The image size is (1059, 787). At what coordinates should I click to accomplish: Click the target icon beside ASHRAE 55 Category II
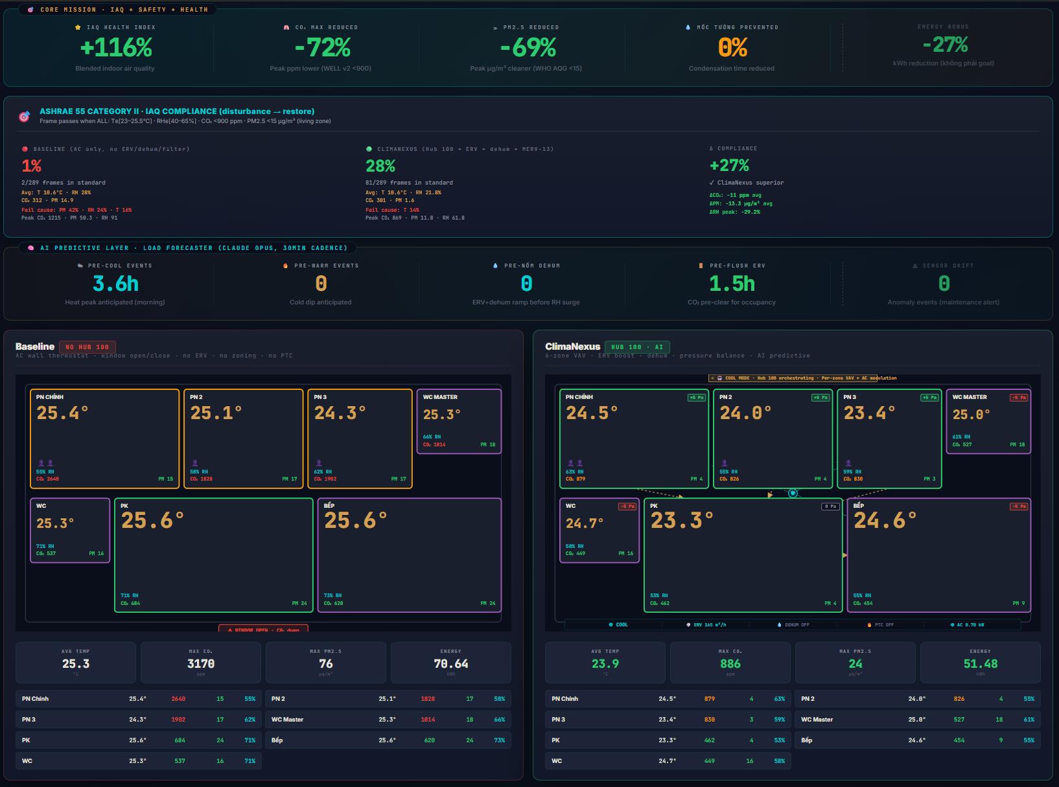tap(24, 117)
